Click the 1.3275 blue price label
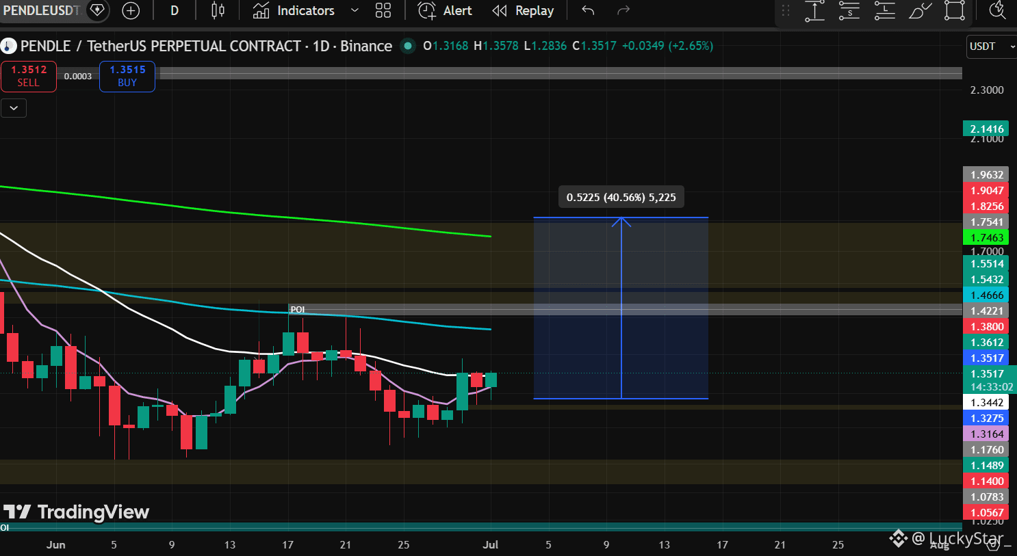Viewport: 1017px width, 556px height. click(986, 418)
